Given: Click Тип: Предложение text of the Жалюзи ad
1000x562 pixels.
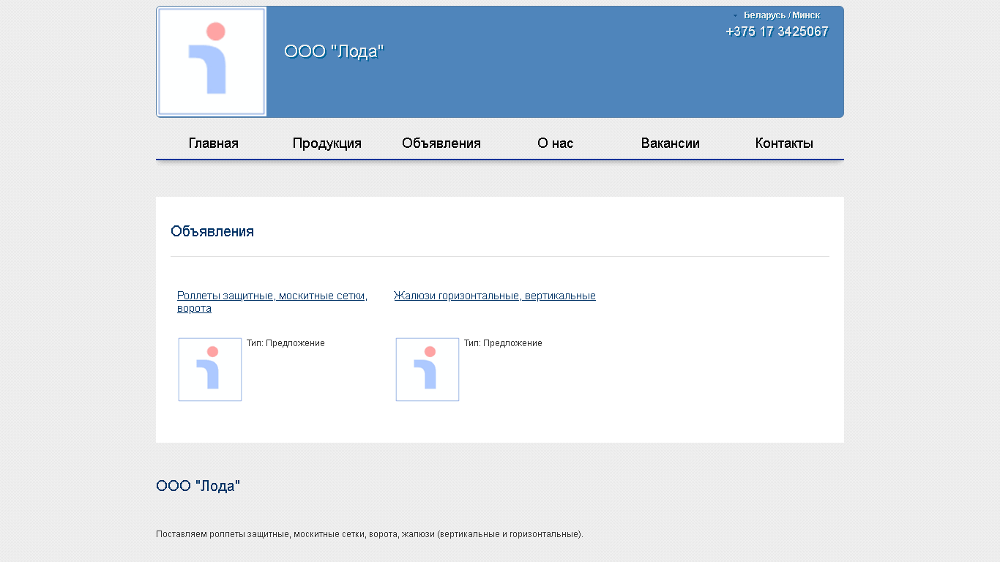Looking at the screenshot, I should (503, 343).
